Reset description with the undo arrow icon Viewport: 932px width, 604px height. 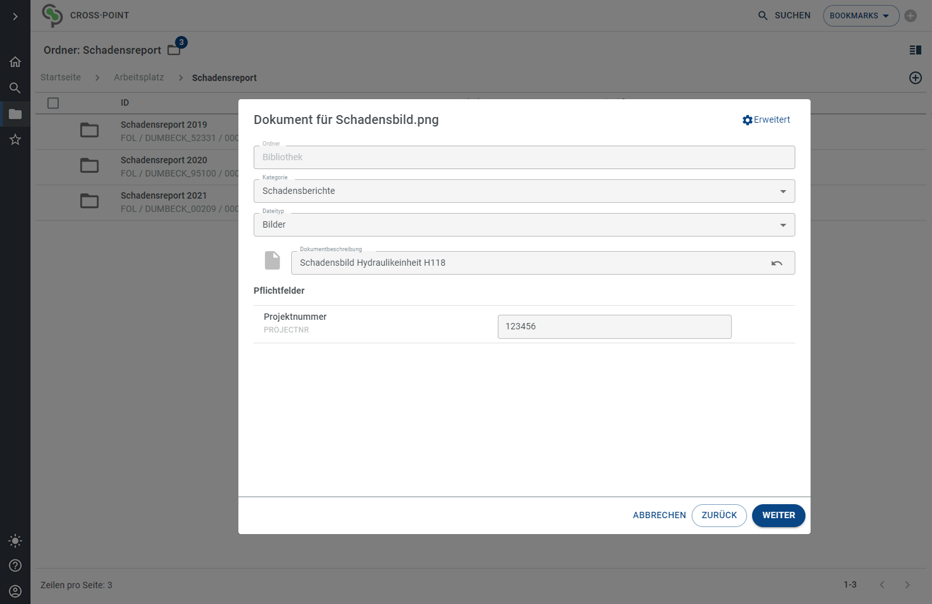[776, 263]
